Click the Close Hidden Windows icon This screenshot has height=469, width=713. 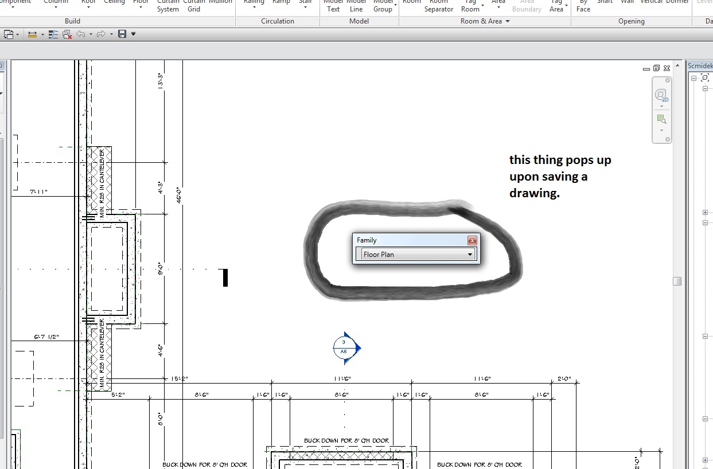[67, 34]
